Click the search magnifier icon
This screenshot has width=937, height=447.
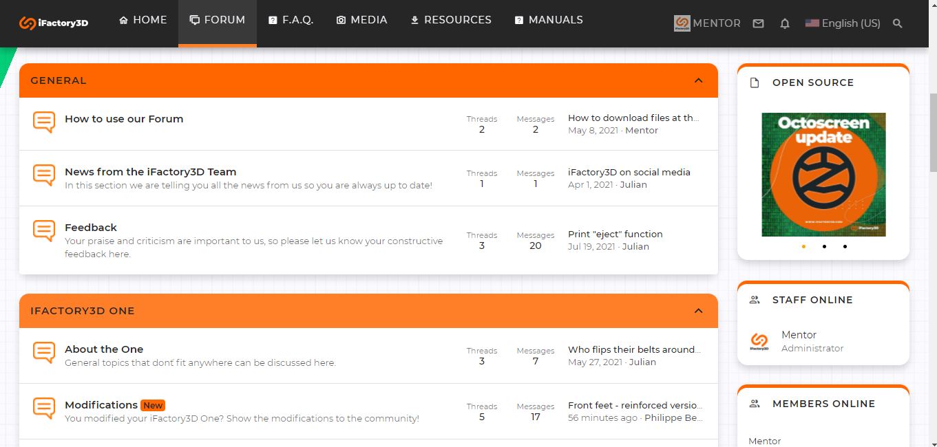click(897, 23)
